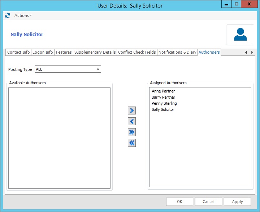Click the user profile picture avatar
260x212 pixels.
coord(240,35)
